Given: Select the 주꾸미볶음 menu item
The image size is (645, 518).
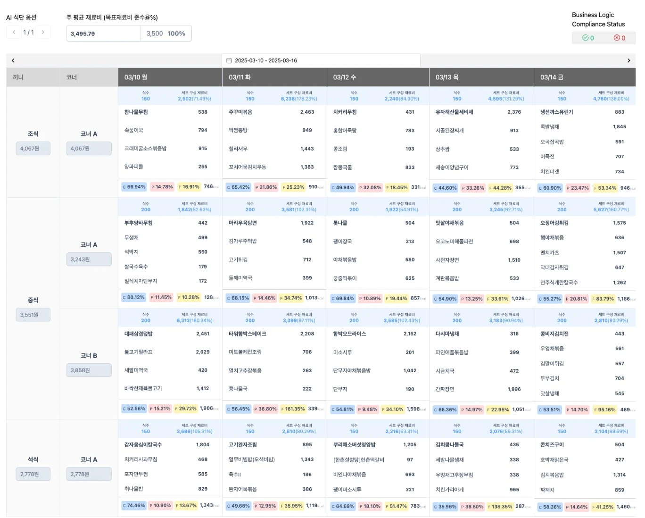Looking at the screenshot, I should 240,112.
